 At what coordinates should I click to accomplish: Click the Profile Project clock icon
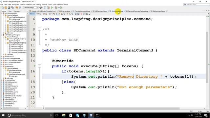pyautogui.click(x=61, y=8)
